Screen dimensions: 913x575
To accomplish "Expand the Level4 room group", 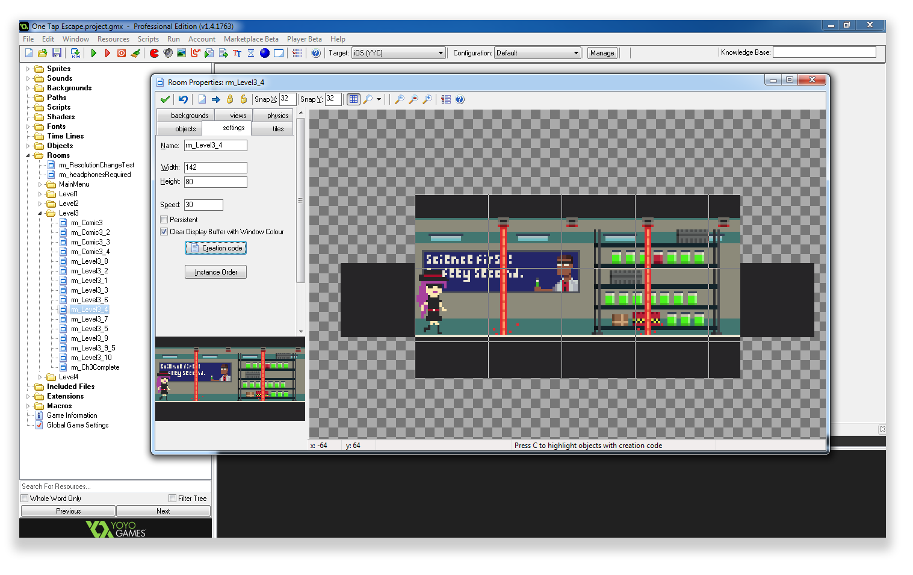I will click(x=40, y=377).
